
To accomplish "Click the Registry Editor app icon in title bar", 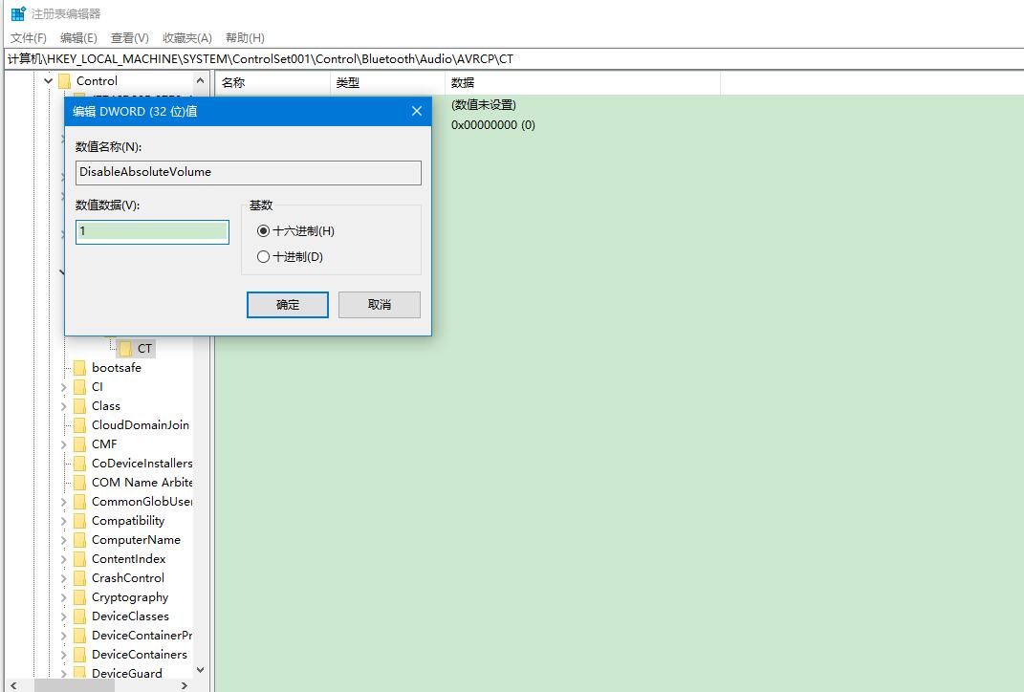I will [17, 13].
